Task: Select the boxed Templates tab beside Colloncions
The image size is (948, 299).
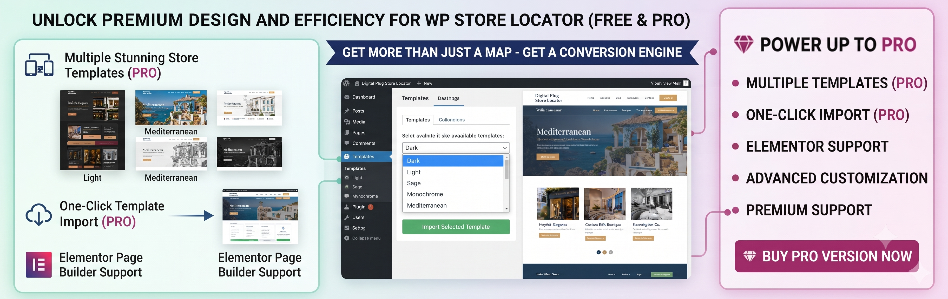Action: [x=418, y=120]
